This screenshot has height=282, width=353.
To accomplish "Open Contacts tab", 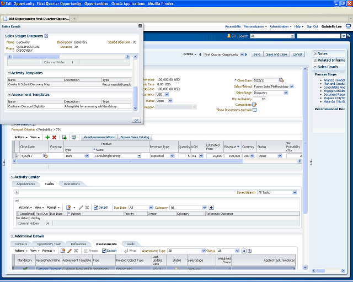I will (x=21, y=244).
